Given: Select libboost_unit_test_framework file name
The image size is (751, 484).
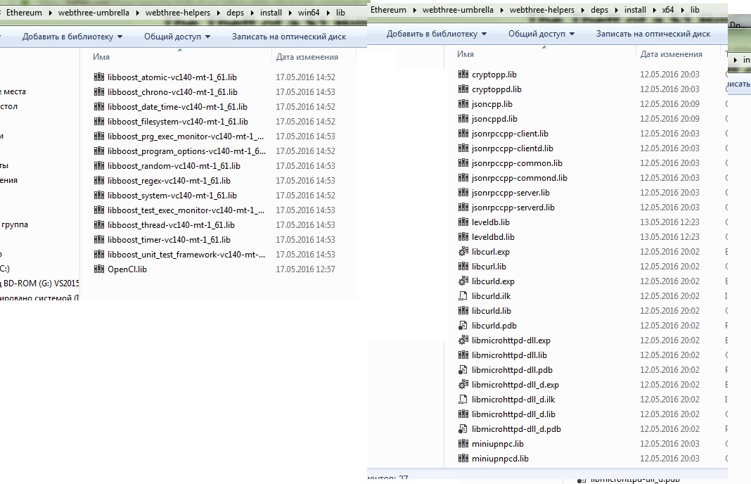Looking at the screenshot, I should click(186, 254).
